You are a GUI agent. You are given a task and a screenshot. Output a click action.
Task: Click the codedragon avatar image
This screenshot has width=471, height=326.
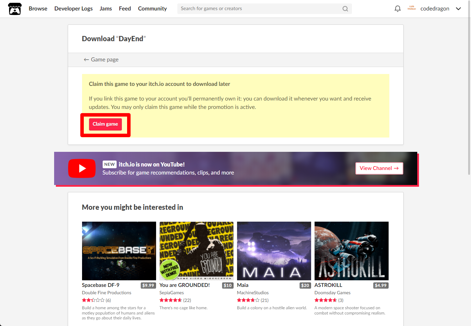[412, 8]
